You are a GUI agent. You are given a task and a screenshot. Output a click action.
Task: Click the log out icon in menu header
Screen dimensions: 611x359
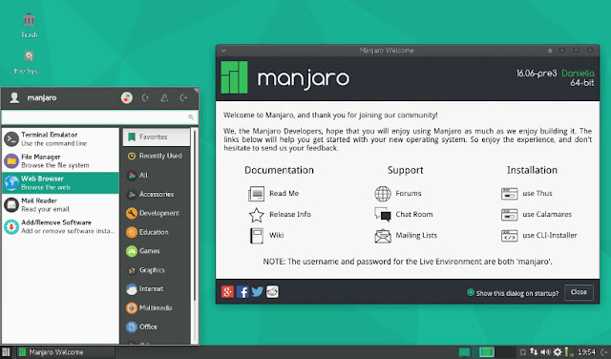pyautogui.click(x=183, y=97)
